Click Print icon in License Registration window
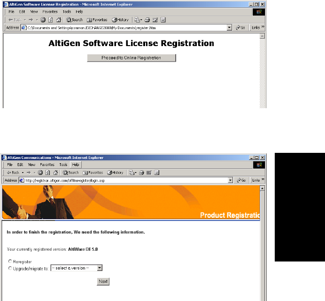Screen dimensions: 325x301 [x=147, y=20]
